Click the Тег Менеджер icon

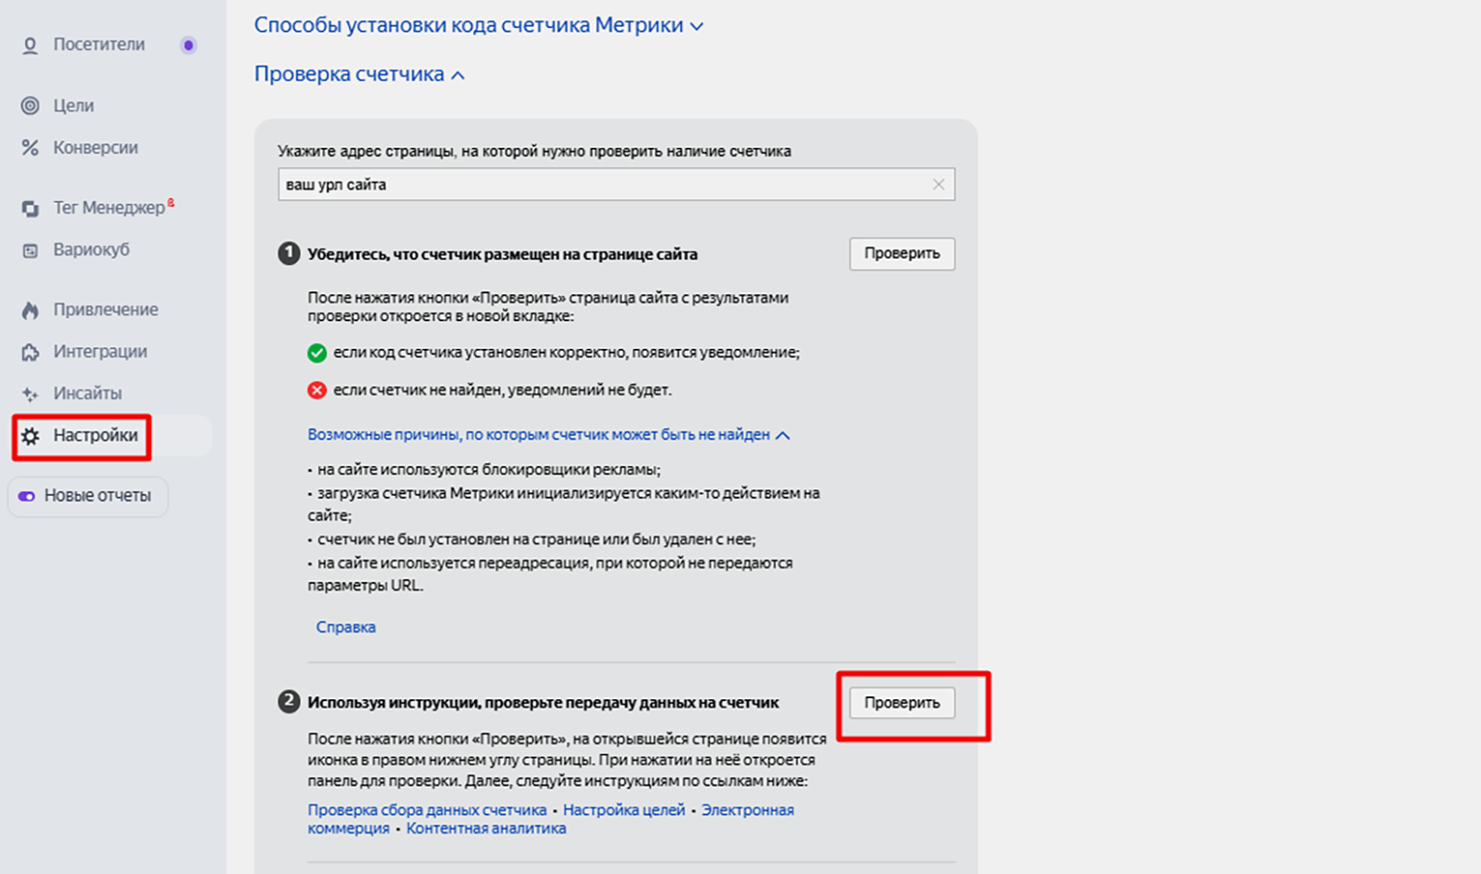pos(30,209)
